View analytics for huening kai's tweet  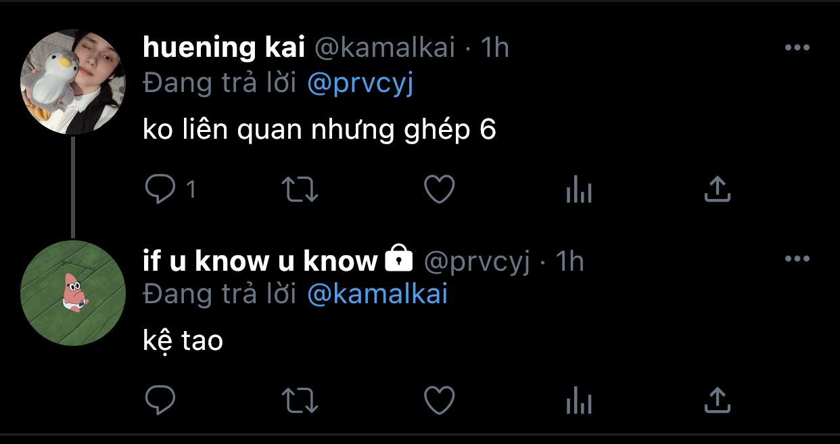[578, 190]
